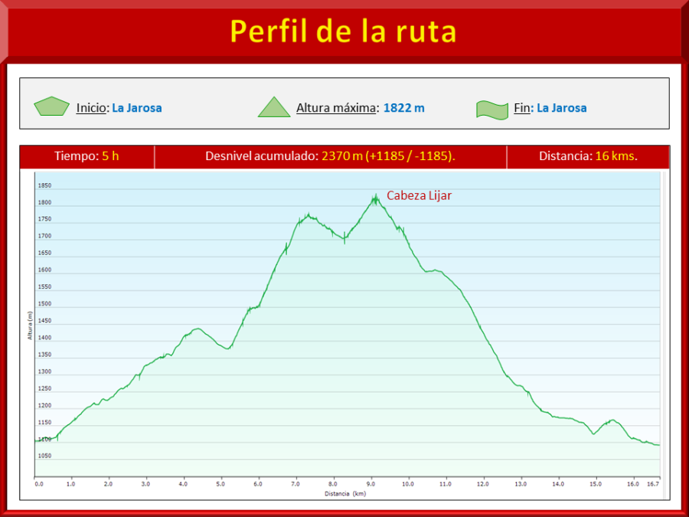Click the "Altura (m)" vertical axis title
689x517 pixels.
30,326
